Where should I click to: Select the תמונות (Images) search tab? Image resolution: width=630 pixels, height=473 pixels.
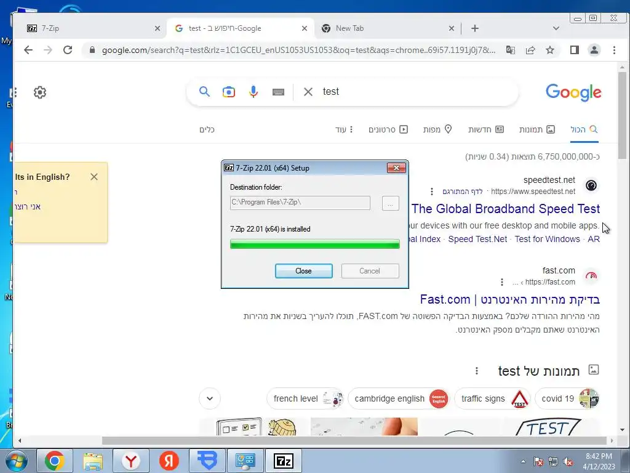tap(536, 129)
